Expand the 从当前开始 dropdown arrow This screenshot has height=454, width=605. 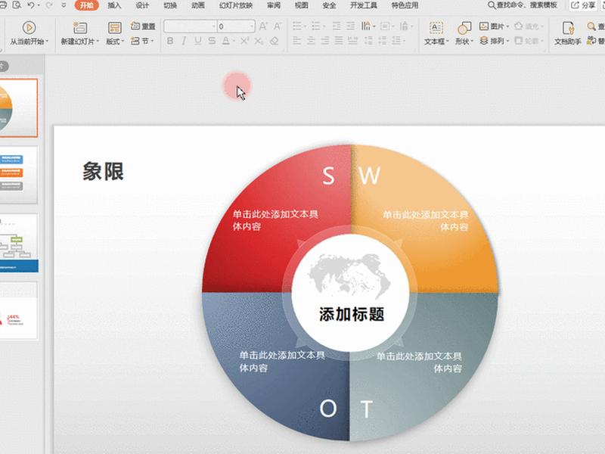(x=47, y=41)
